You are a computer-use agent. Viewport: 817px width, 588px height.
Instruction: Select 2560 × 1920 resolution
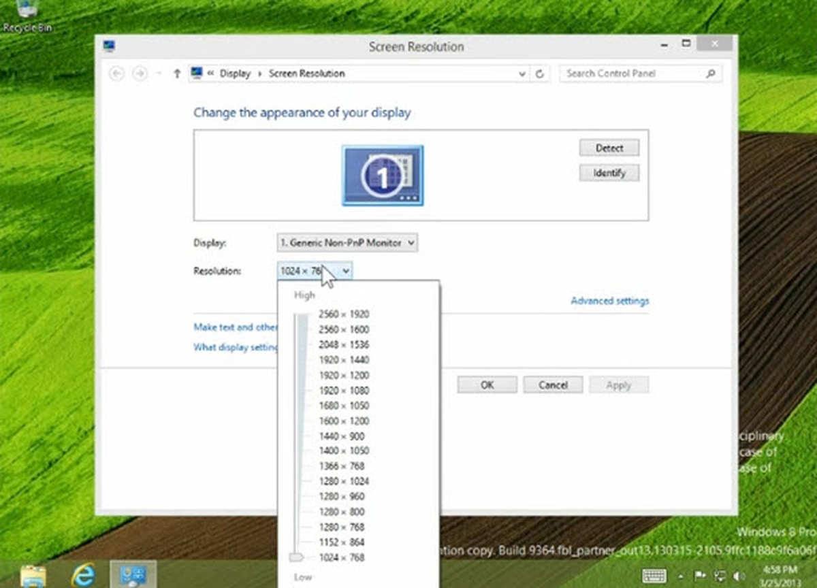click(344, 314)
